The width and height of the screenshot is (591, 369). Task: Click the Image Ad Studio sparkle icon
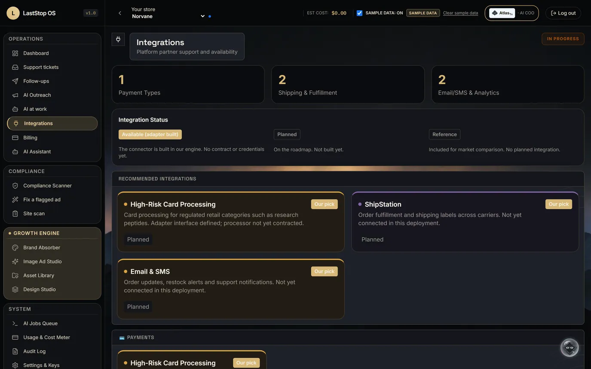coord(15,262)
